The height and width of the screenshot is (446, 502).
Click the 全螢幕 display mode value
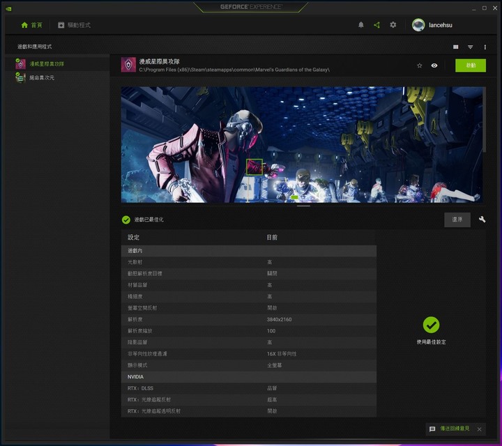click(x=275, y=365)
